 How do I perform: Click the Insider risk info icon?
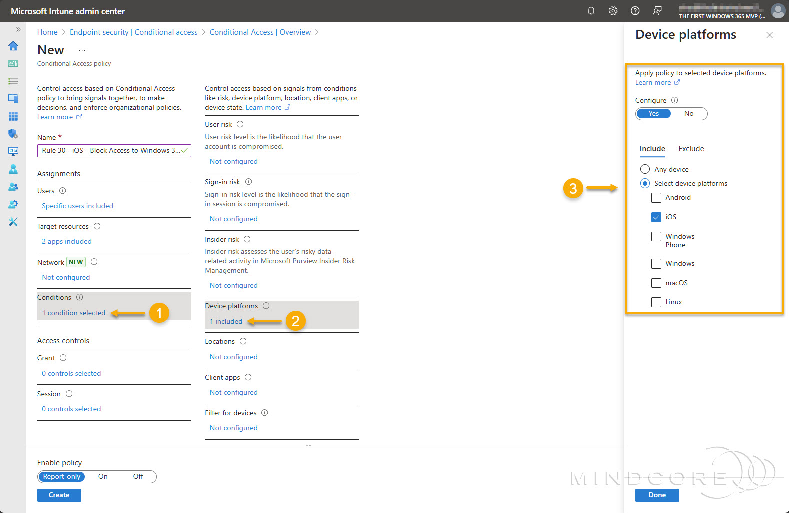[247, 239]
